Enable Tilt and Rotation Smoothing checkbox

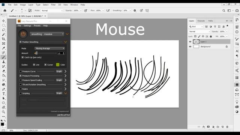[21, 84]
